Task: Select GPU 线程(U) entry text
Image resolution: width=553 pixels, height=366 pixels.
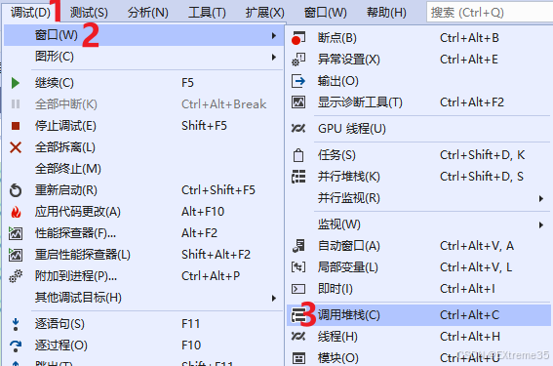Action: tap(352, 129)
